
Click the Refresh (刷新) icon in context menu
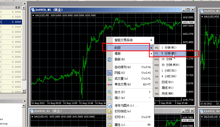110,59
